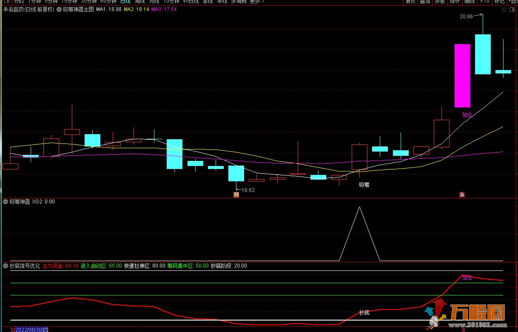Click the white XG2 spike peak
The image size is (518, 332).
[360, 207]
